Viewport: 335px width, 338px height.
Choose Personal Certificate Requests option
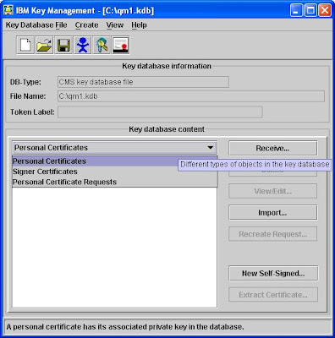(x=115, y=182)
